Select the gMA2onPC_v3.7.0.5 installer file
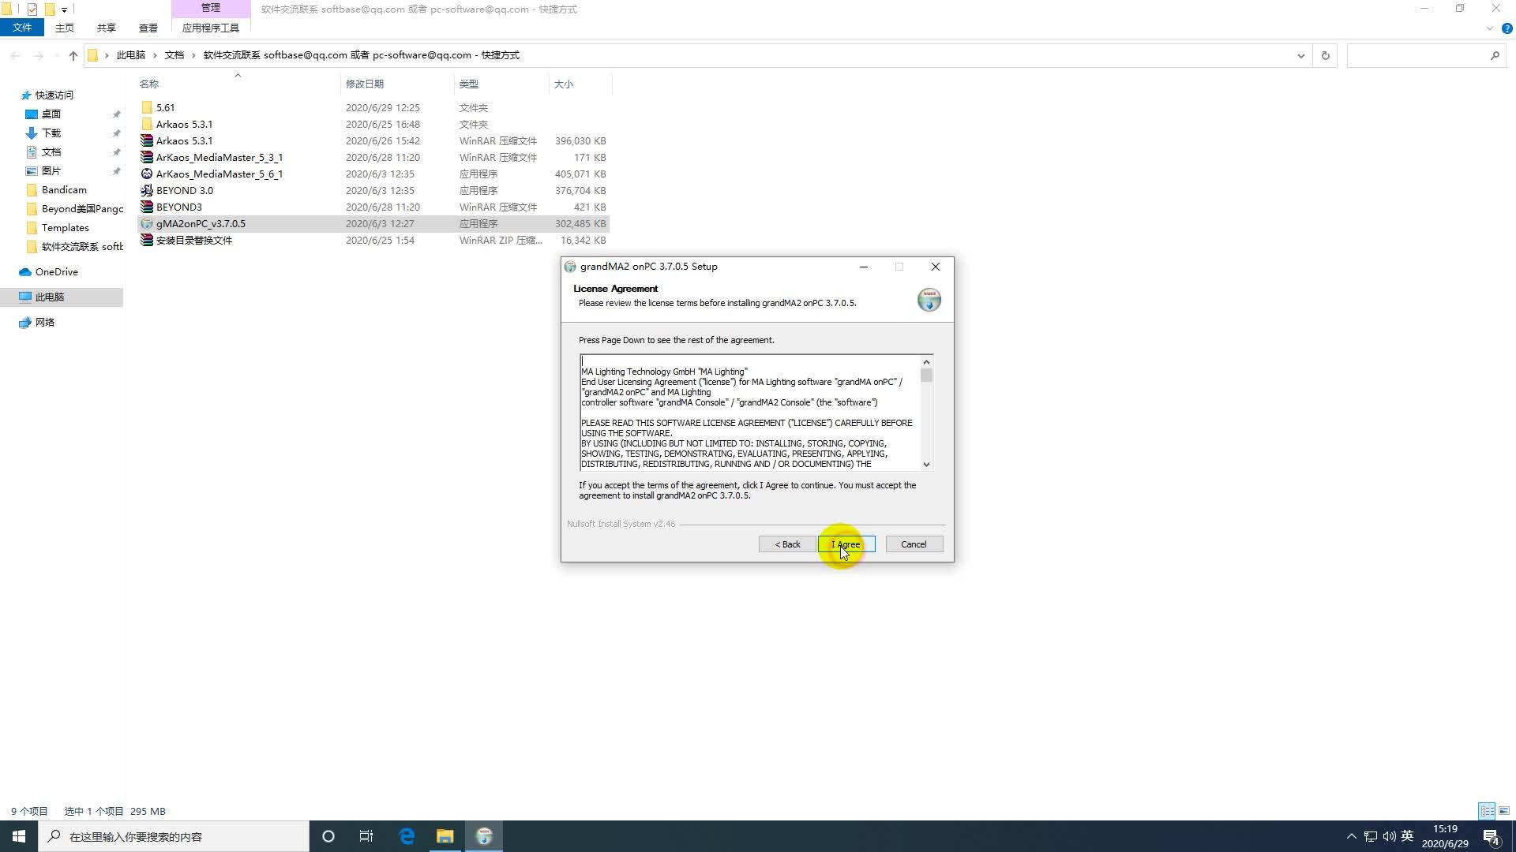 [201, 224]
